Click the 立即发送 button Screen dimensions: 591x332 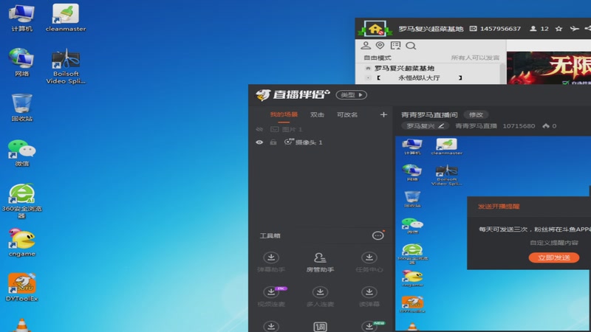(x=553, y=257)
